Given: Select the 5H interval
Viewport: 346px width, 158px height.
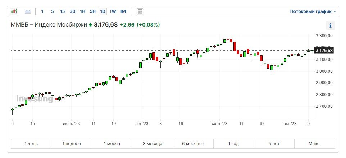Looking at the screenshot, I should point(93,11).
